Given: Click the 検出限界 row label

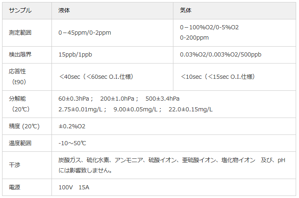Looking at the screenshot, I should [20, 54].
